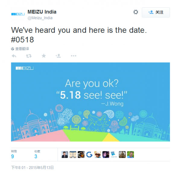
Task: Click the @Meizu_India handle
Action: (x=40, y=18)
